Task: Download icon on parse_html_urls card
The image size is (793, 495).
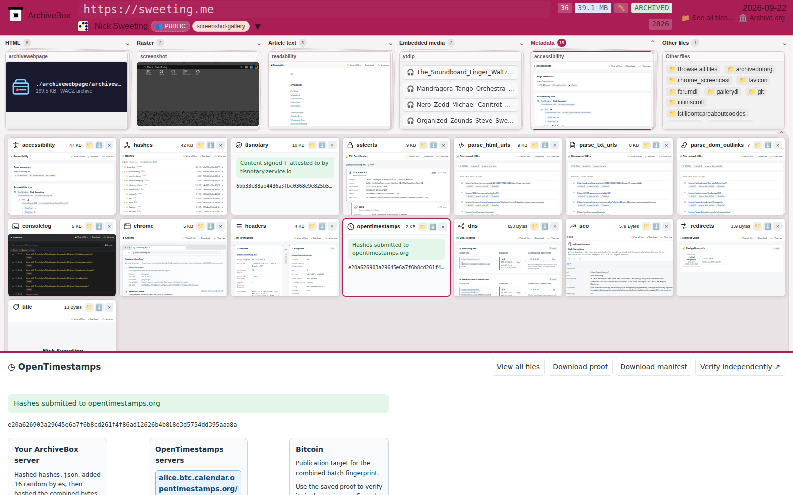Action: pos(545,145)
